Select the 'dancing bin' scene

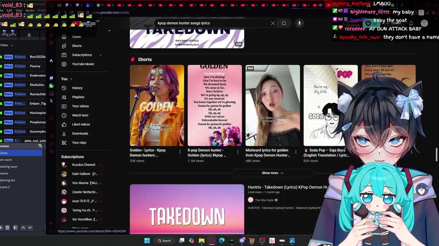click(x=21, y=180)
